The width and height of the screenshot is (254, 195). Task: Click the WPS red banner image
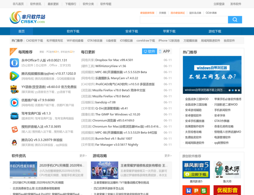[x=196, y=190]
